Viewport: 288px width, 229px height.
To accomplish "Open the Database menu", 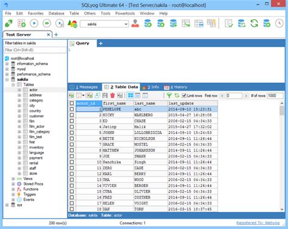I will coord(57,13).
